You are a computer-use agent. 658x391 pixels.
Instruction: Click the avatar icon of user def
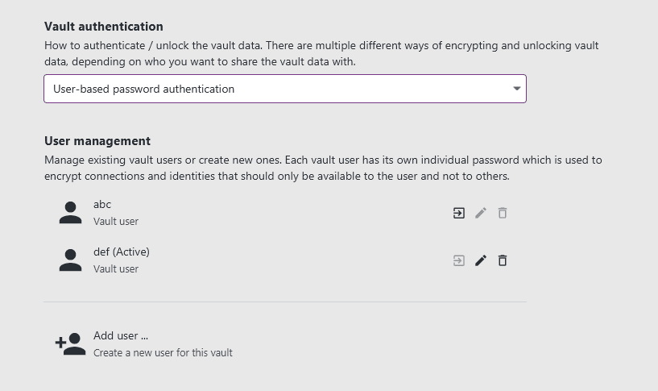pos(71,260)
